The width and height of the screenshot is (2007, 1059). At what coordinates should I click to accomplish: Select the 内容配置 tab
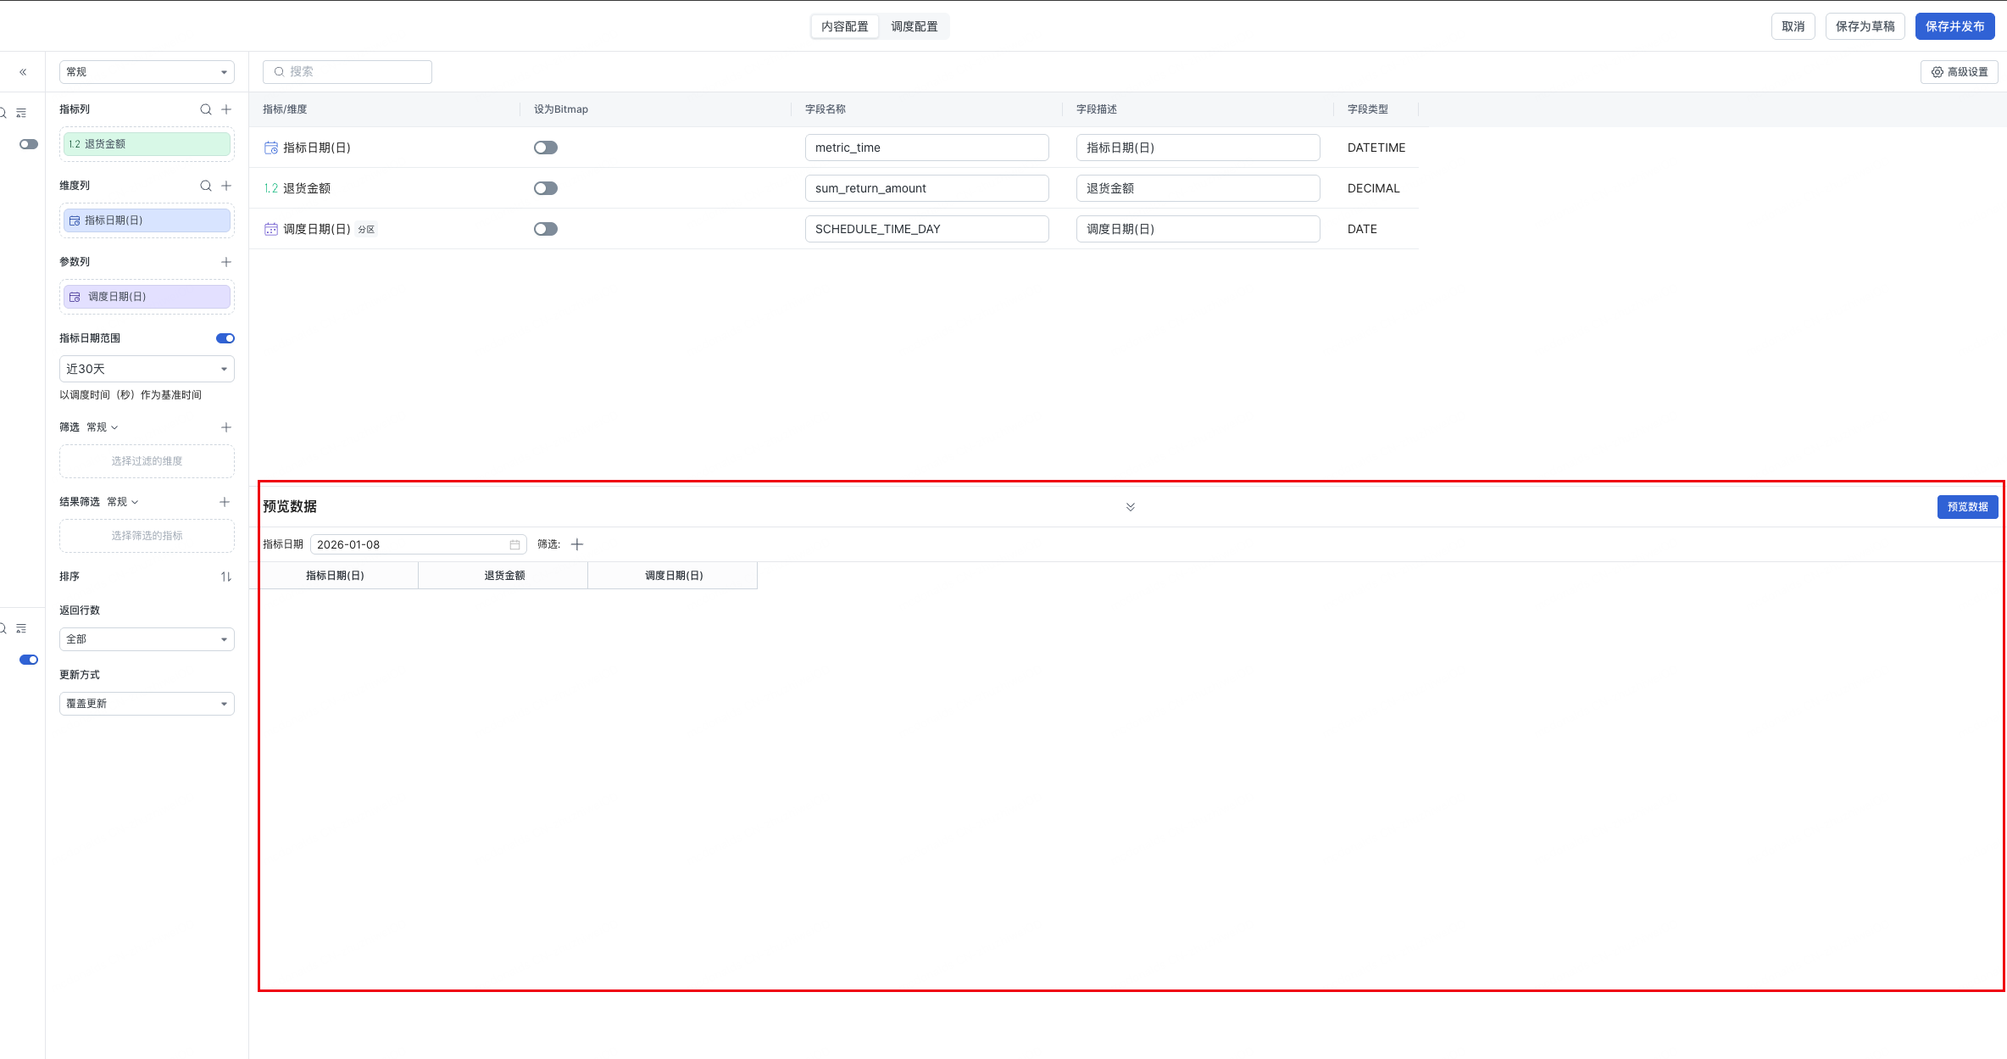click(x=844, y=26)
